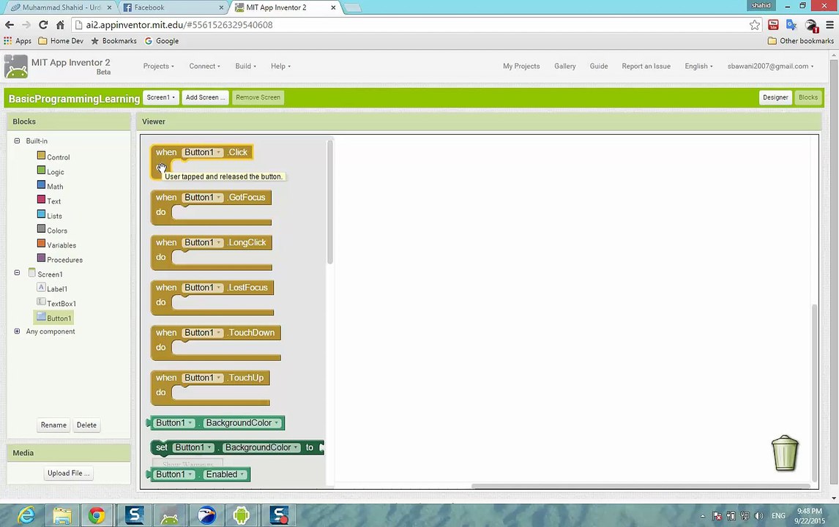839x527 pixels.
Task: Collapse the Screen1 tree node
Action: click(x=17, y=272)
